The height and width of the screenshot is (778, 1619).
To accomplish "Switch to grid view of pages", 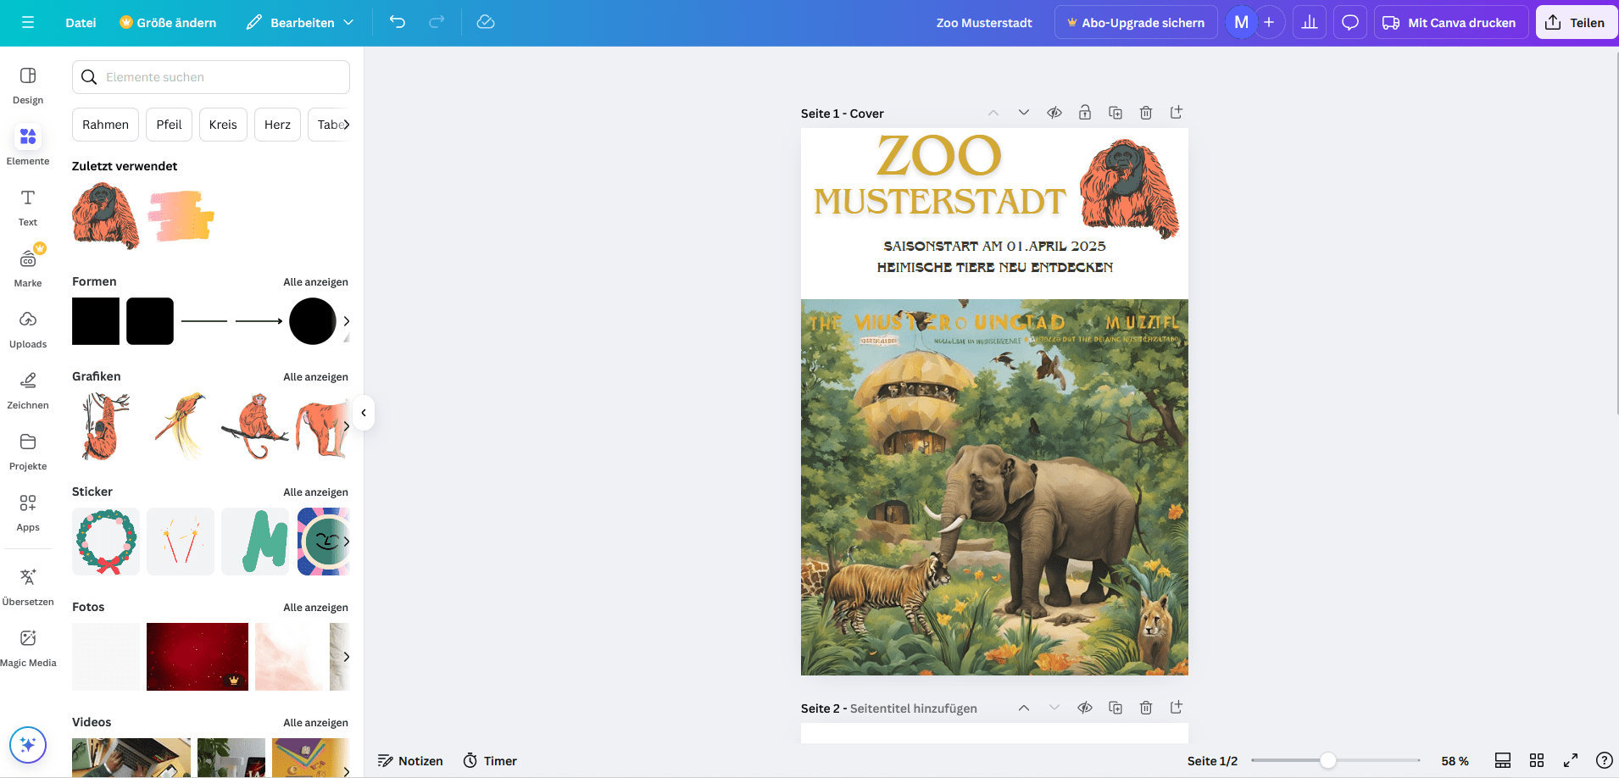I will (x=1536, y=760).
